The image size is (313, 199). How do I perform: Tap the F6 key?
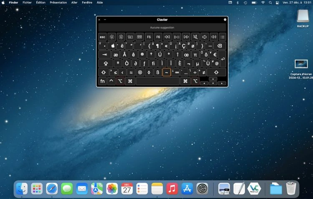[158, 37]
